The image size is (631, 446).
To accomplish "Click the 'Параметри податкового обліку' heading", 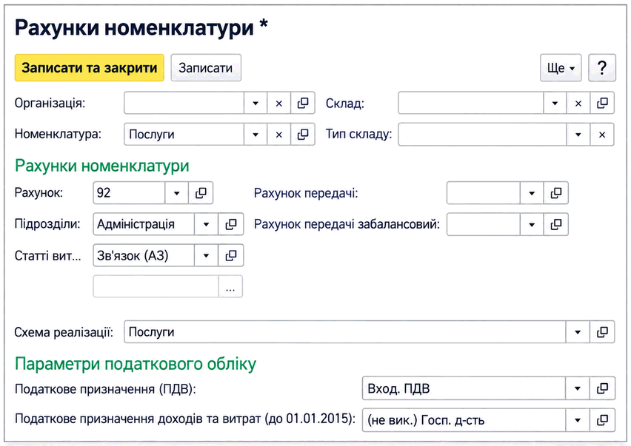I will (136, 364).
